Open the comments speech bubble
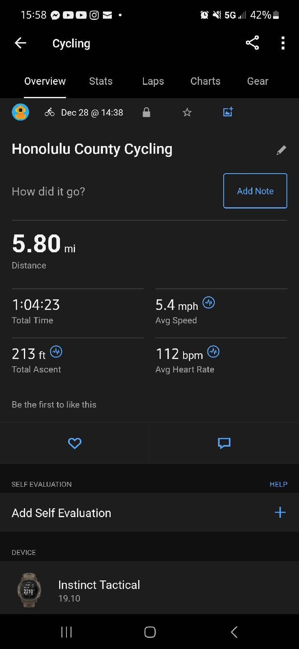The image size is (299, 649). click(x=224, y=443)
